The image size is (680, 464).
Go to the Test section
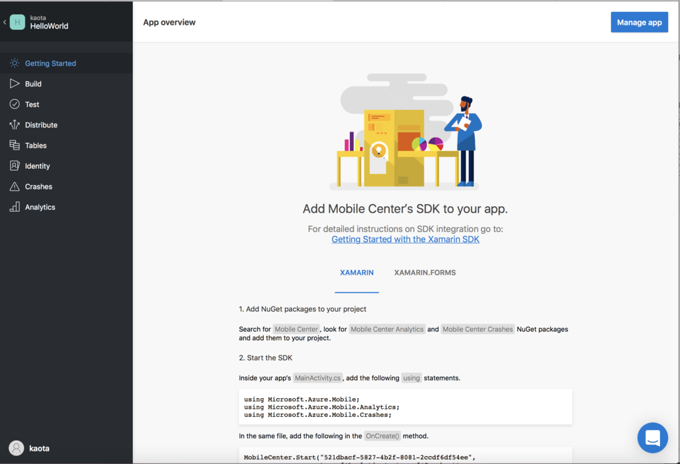pos(66,104)
